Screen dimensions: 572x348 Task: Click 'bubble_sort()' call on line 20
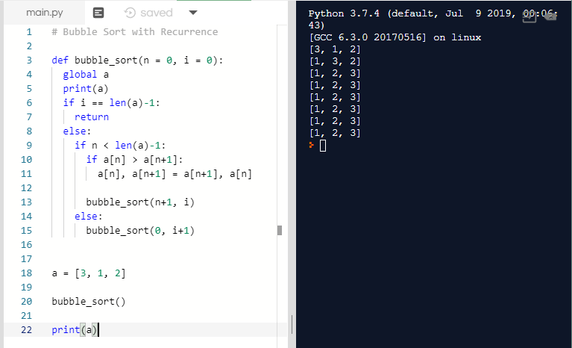point(89,301)
